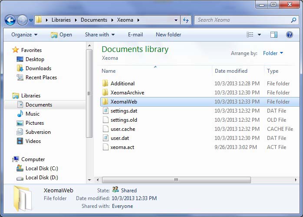Click the Libraries breadcrumb segment
Screen dimensions: 303x217
click(x=61, y=20)
